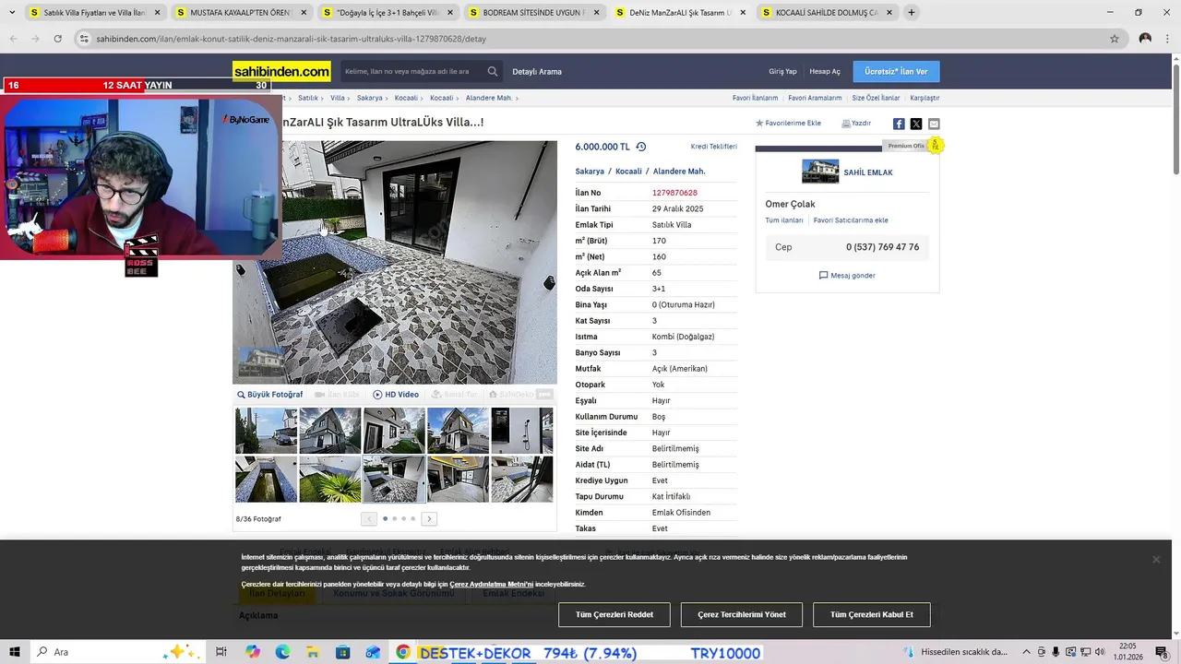
Task: Open File Explorer from taskbar
Action: (313, 652)
